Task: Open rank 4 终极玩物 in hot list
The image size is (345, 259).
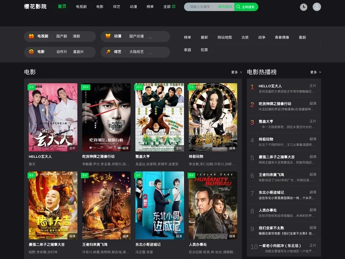Action: pyautogui.click(x=284, y=142)
